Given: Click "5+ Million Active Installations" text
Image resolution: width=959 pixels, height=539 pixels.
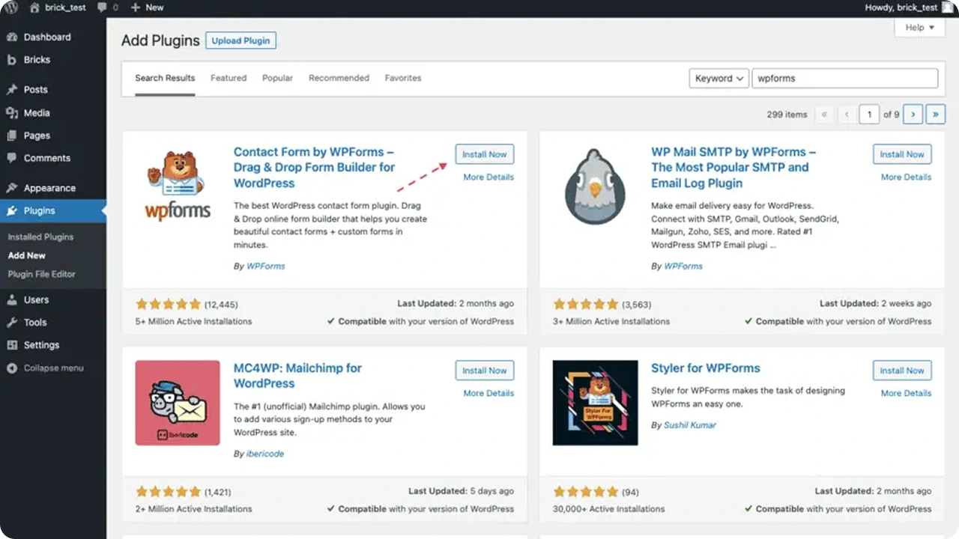Looking at the screenshot, I should pyautogui.click(x=193, y=321).
